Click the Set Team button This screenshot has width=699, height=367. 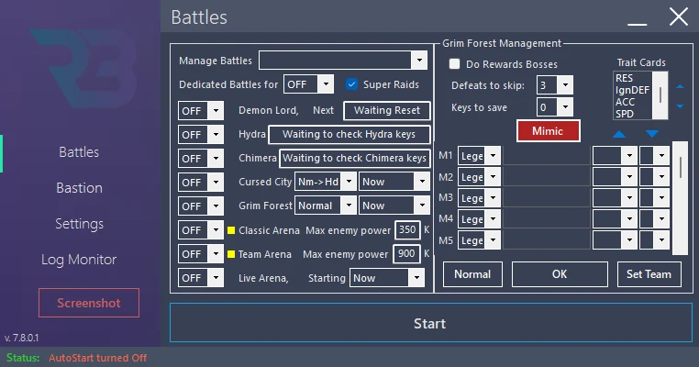[649, 273]
